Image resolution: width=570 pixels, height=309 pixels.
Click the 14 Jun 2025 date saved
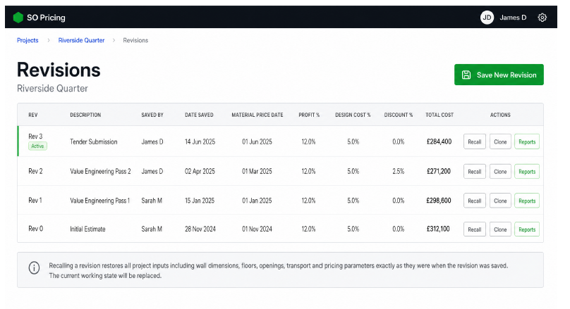[x=200, y=141]
